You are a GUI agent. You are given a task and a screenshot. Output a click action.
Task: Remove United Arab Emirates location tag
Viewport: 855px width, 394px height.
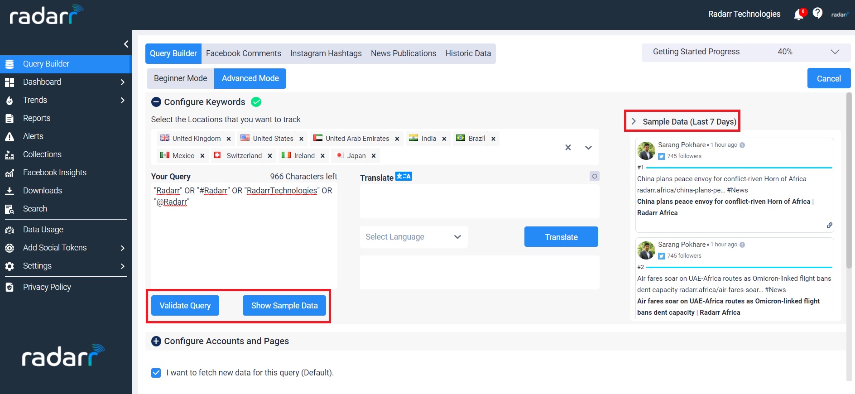click(x=397, y=139)
